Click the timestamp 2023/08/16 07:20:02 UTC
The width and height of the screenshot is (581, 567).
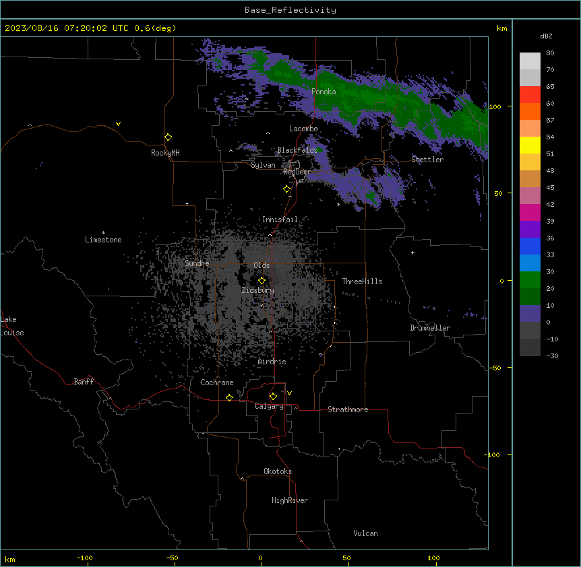click(x=66, y=28)
